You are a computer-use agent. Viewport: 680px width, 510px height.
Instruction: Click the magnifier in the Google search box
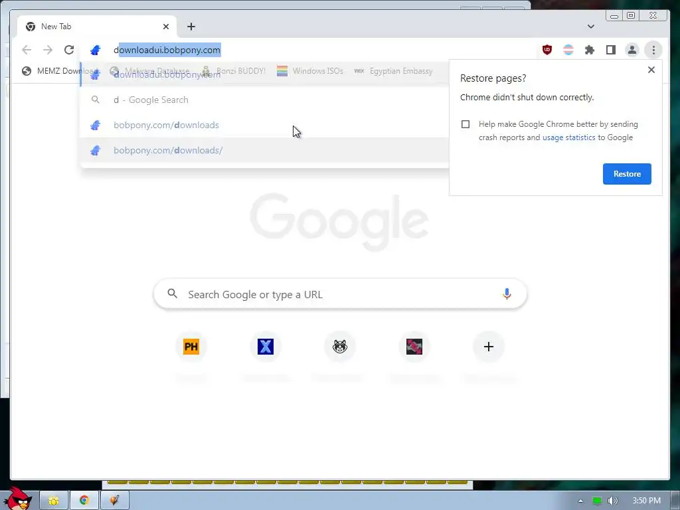click(x=173, y=294)
